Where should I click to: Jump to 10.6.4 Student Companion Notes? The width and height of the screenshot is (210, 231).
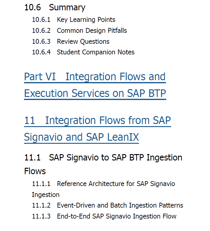[83, 52]
